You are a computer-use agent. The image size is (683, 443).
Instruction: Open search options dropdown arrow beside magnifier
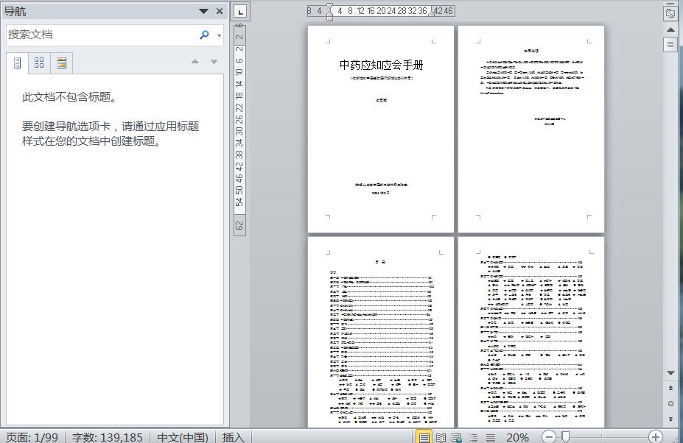[x=219, y=35]
